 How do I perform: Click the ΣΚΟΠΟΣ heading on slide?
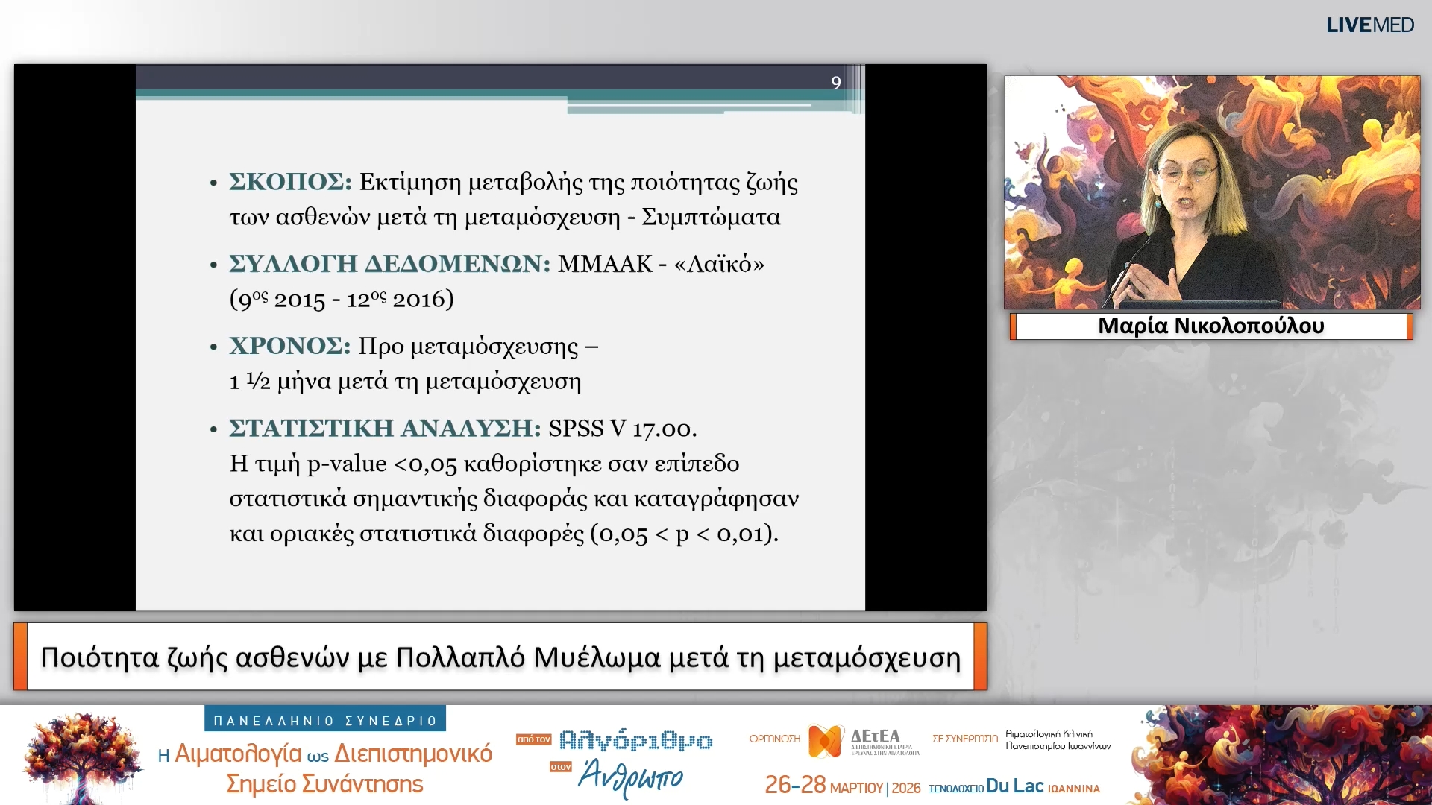289,182
